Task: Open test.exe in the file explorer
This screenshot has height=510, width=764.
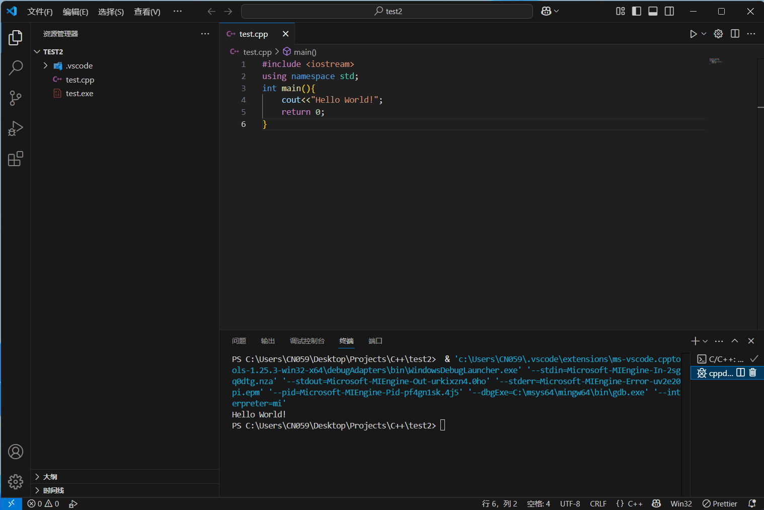Action: (79, 94)
